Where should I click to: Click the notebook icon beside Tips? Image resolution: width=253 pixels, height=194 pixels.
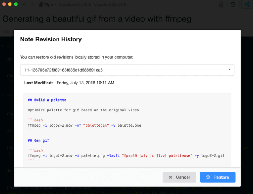pos(41,4)
